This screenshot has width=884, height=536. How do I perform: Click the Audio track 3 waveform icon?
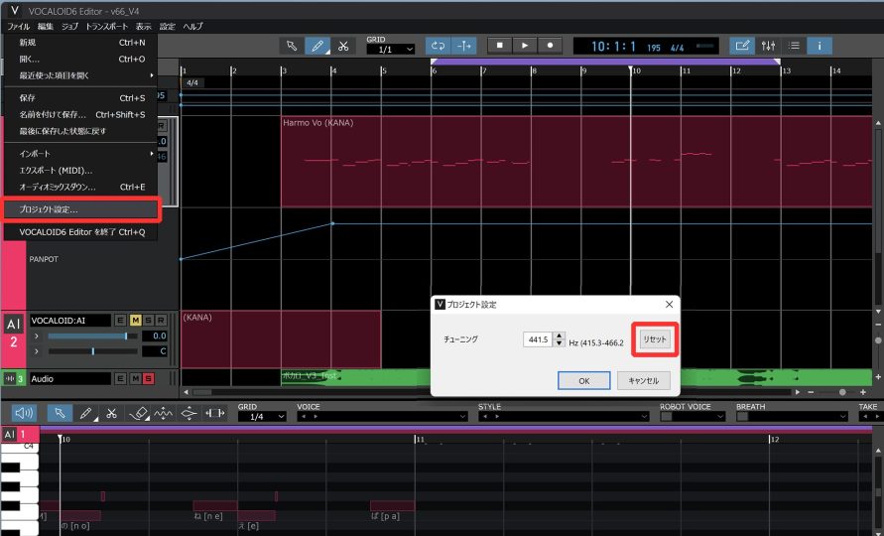pyautogui.click(x=10, y=378)
